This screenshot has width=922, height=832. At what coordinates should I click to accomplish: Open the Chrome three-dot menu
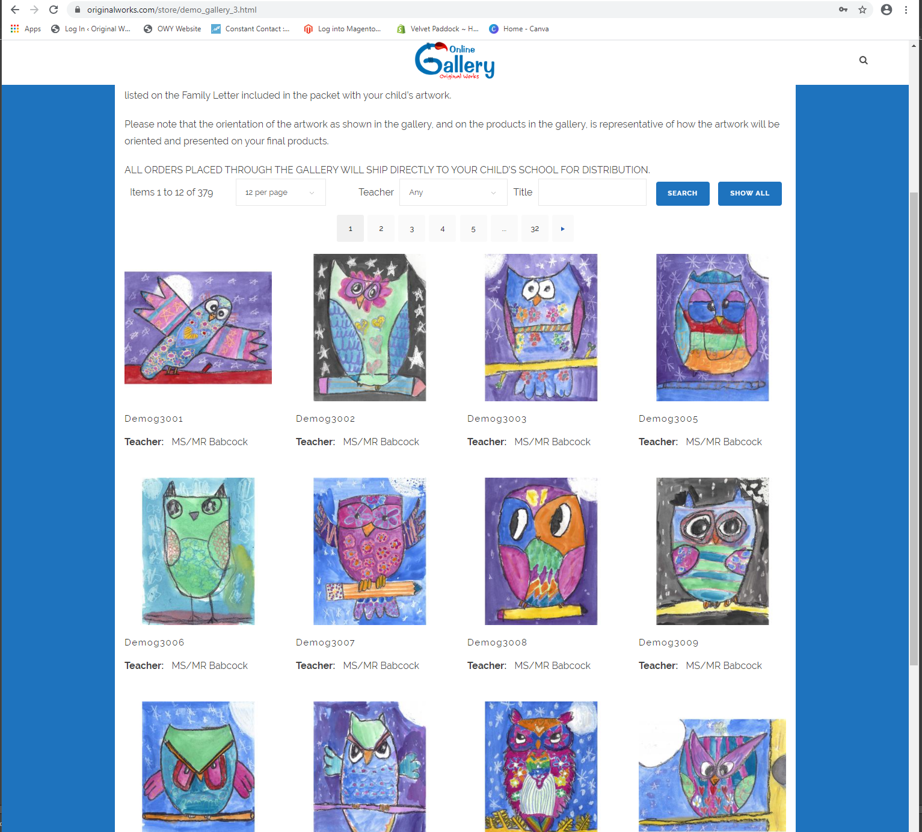click(x=906, y=10)
